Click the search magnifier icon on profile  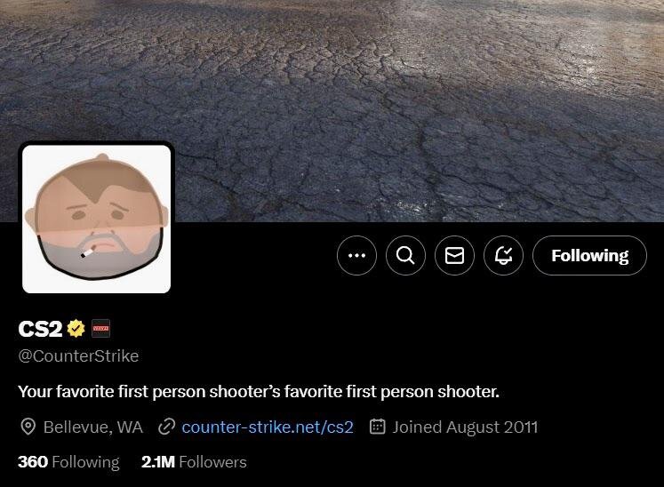tap(405, 255)
